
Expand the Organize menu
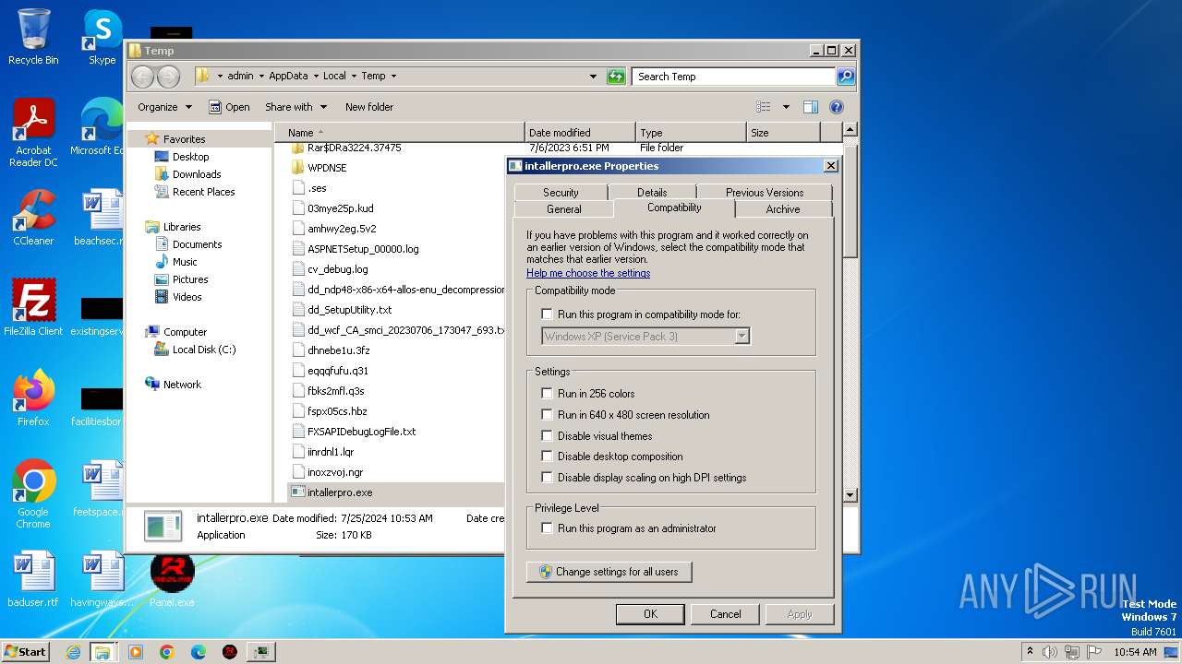164,107
